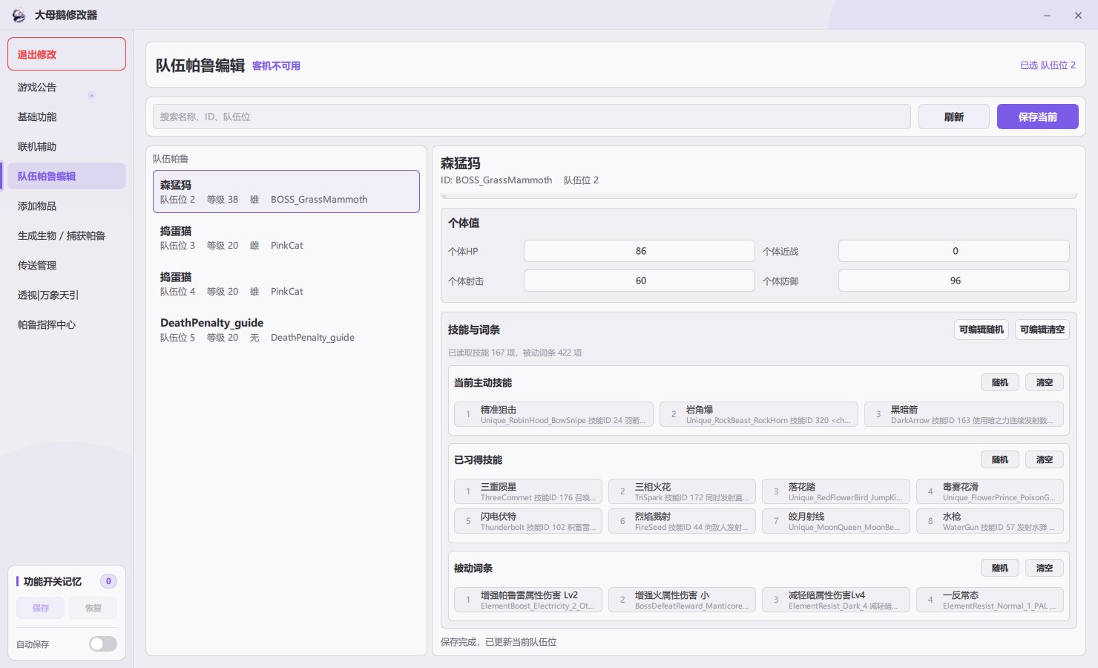The width and height of the screenshot is (1098, 668).
Task: Select 队伍帕鲁编辑 sidebar item
Action: (67, 177)
